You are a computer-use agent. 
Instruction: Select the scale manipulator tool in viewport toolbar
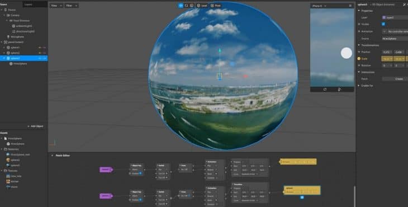(192, 6)
